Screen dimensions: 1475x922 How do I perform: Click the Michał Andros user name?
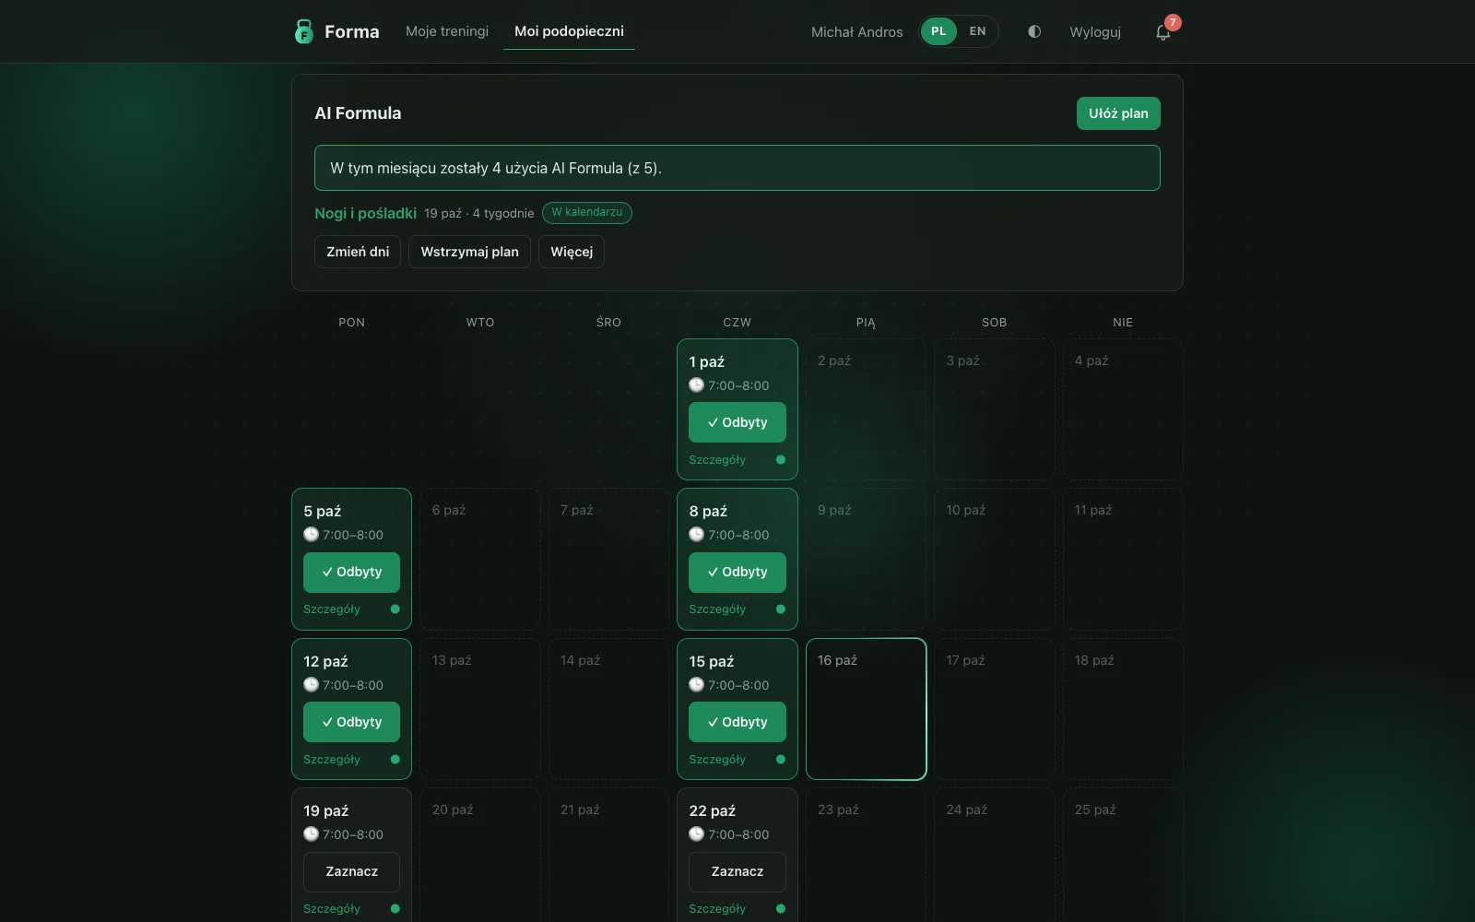856,32
